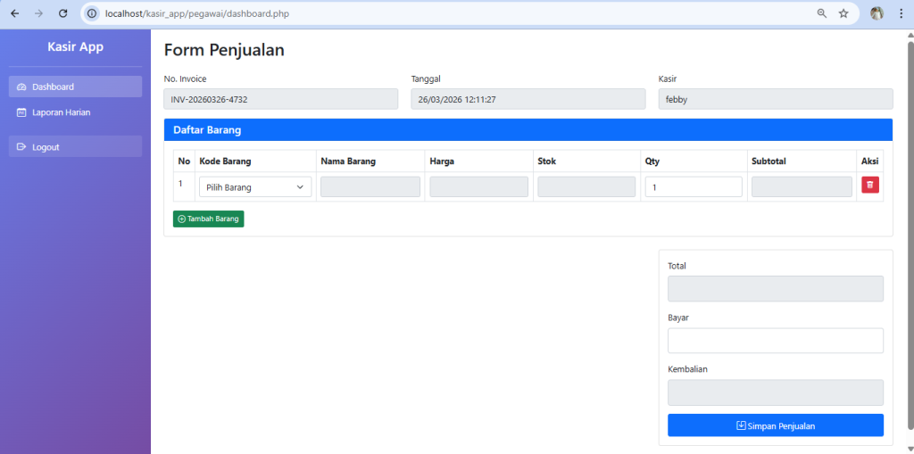Click the Tambah Barang button
This screenshot has width=914, height=454.
coord(208,219)
